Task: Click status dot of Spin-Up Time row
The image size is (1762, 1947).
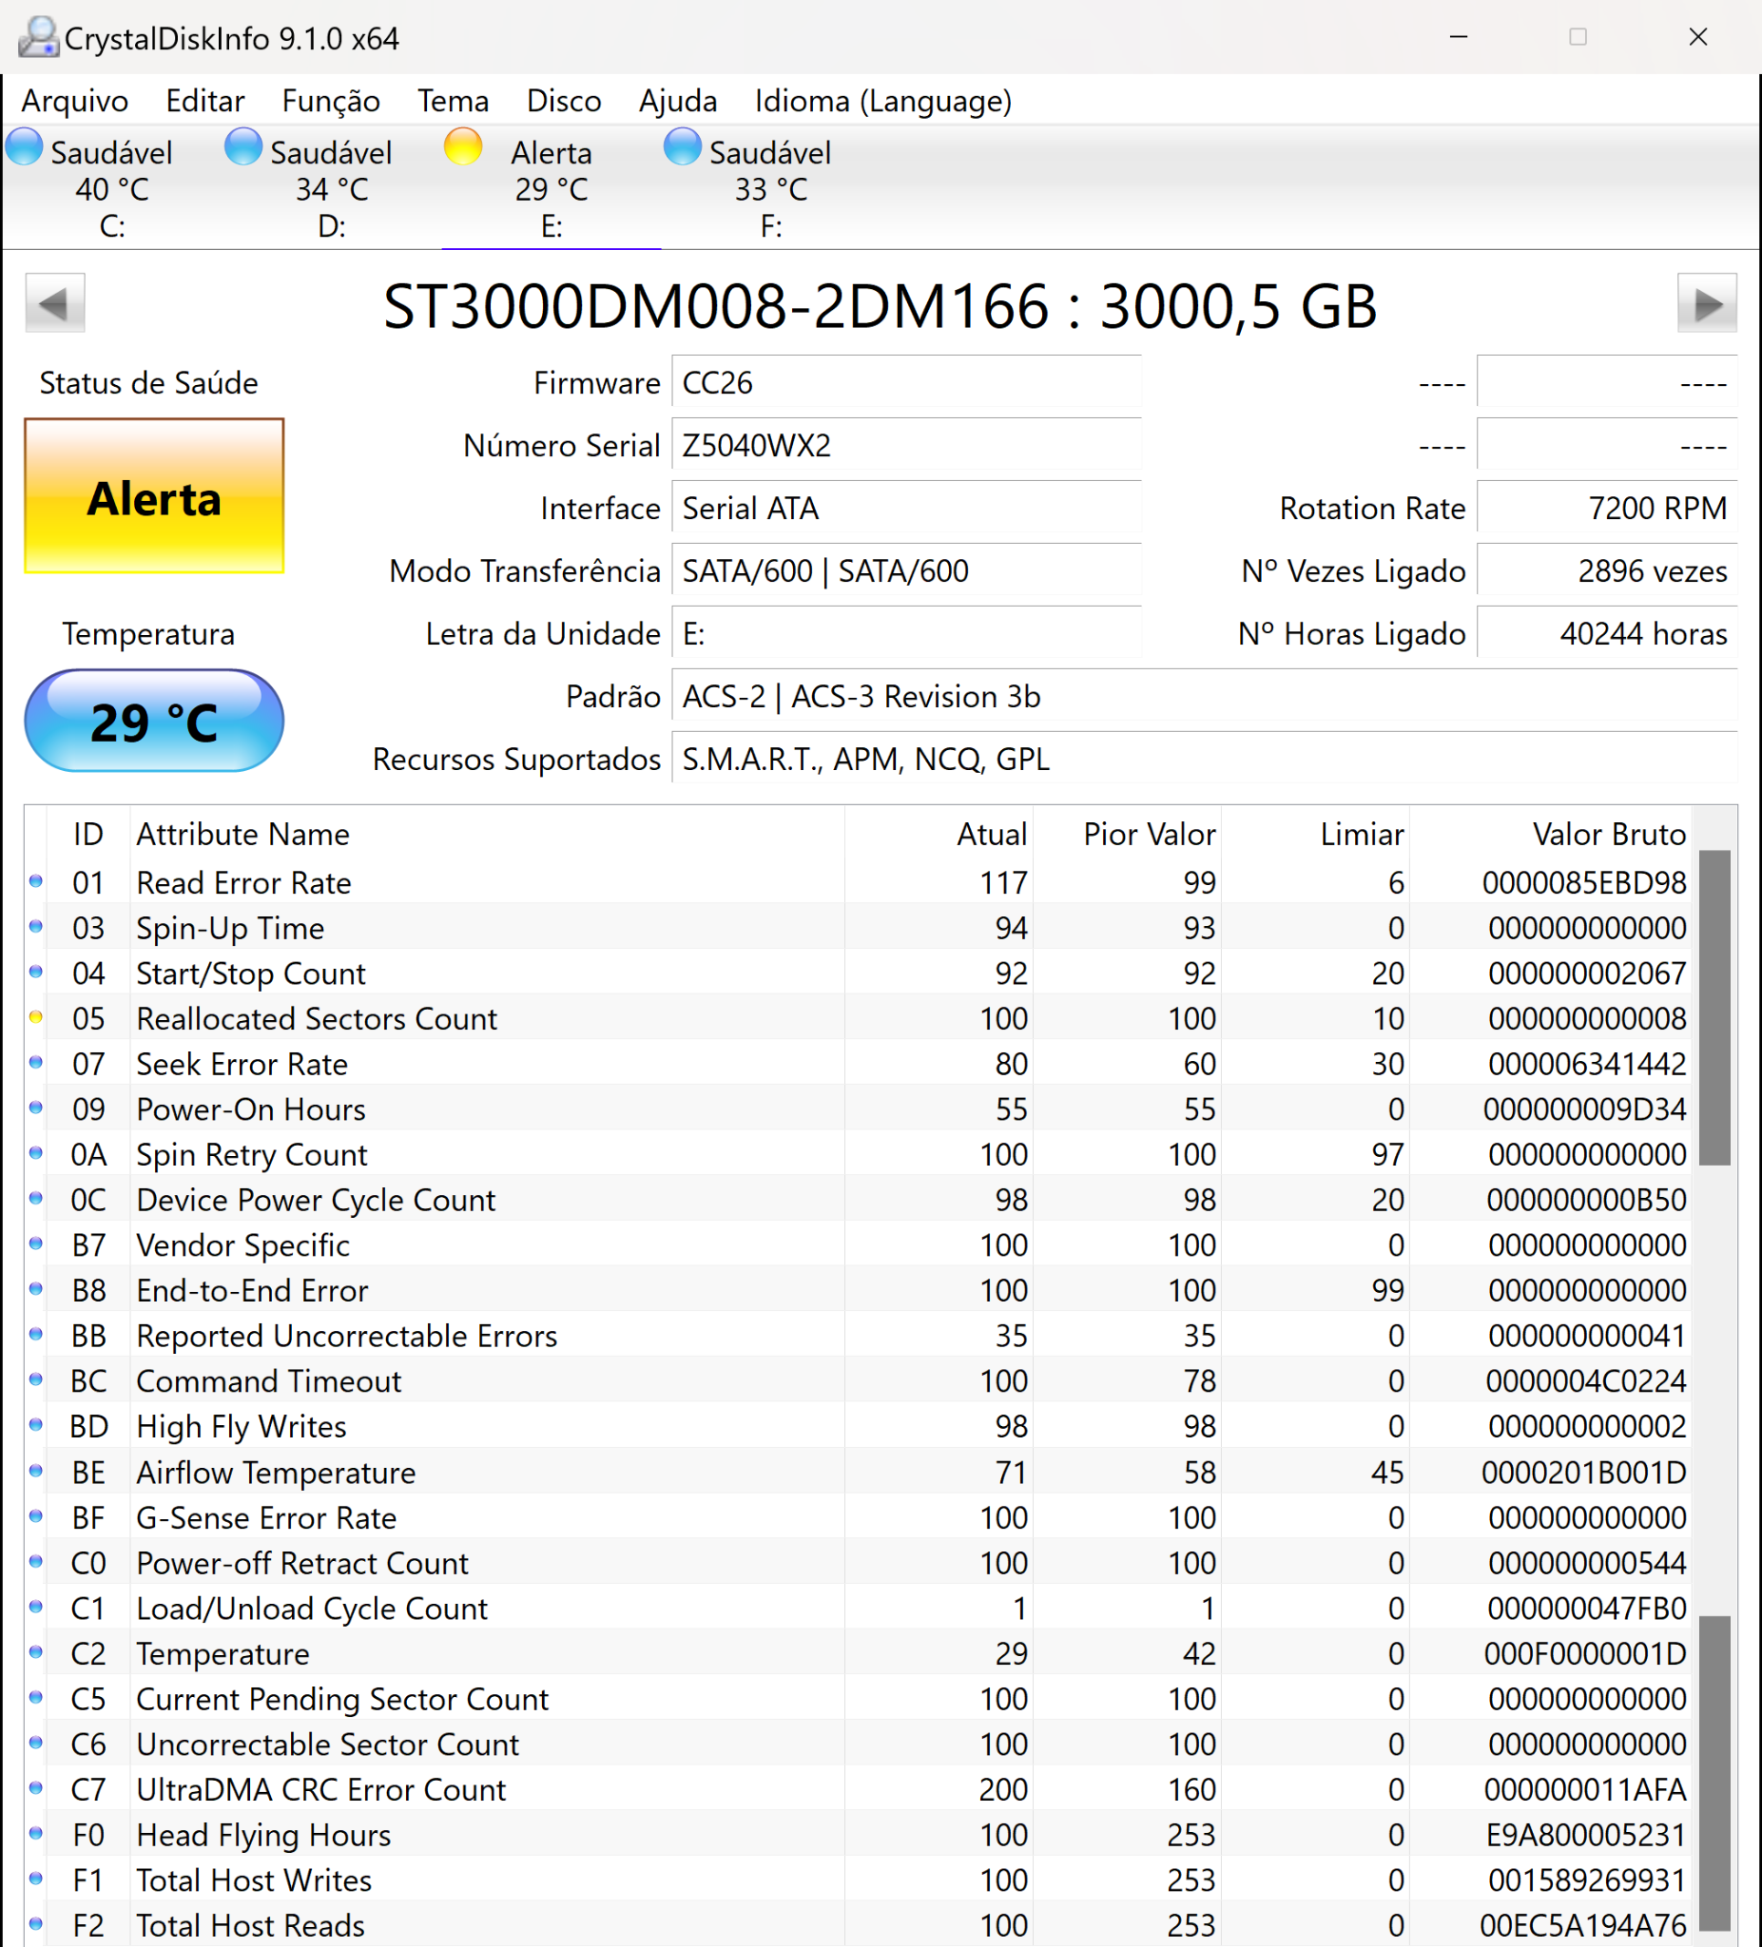Action: point(36,926)
